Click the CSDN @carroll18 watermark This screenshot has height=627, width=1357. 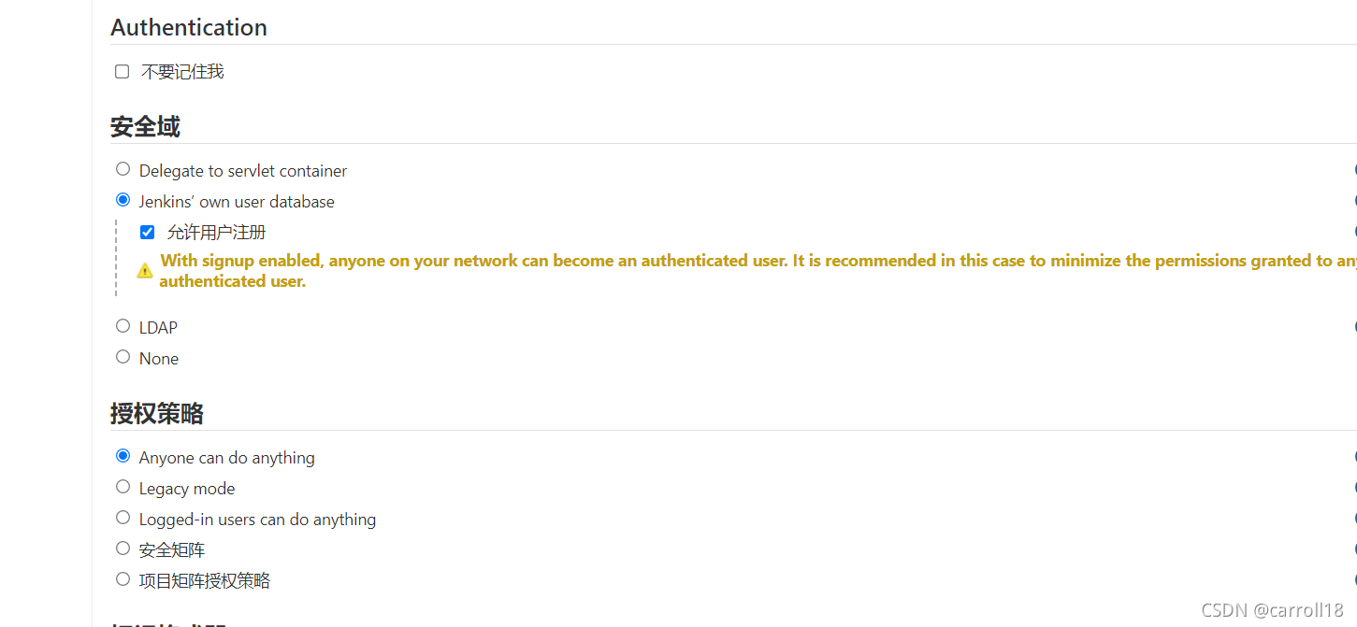(x=1272, y=610)
